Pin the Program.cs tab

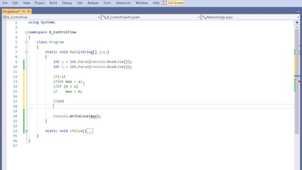pos(24,11)
